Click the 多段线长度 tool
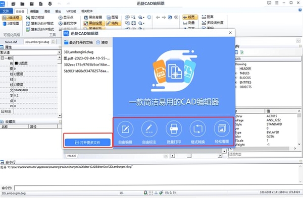The width and height of the screenshot is (303, 198). tap(213, 23)
